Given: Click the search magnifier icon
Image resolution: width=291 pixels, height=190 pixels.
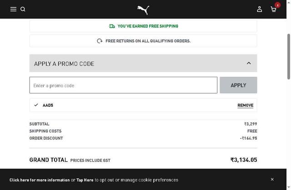Looking at the screenshot, I should tap(23, 9).
